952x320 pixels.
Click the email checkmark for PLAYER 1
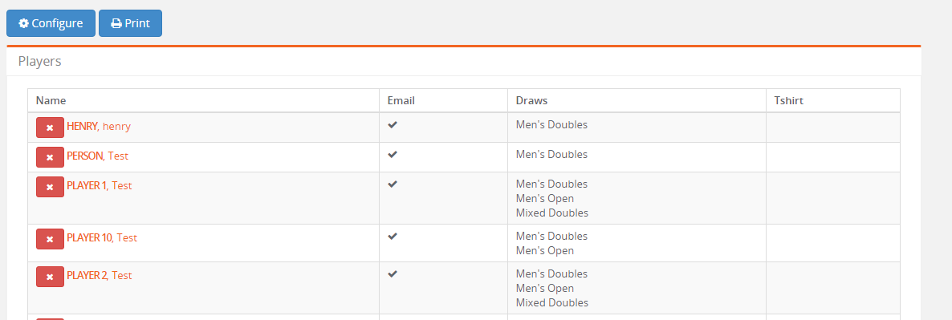coord(393,184)
